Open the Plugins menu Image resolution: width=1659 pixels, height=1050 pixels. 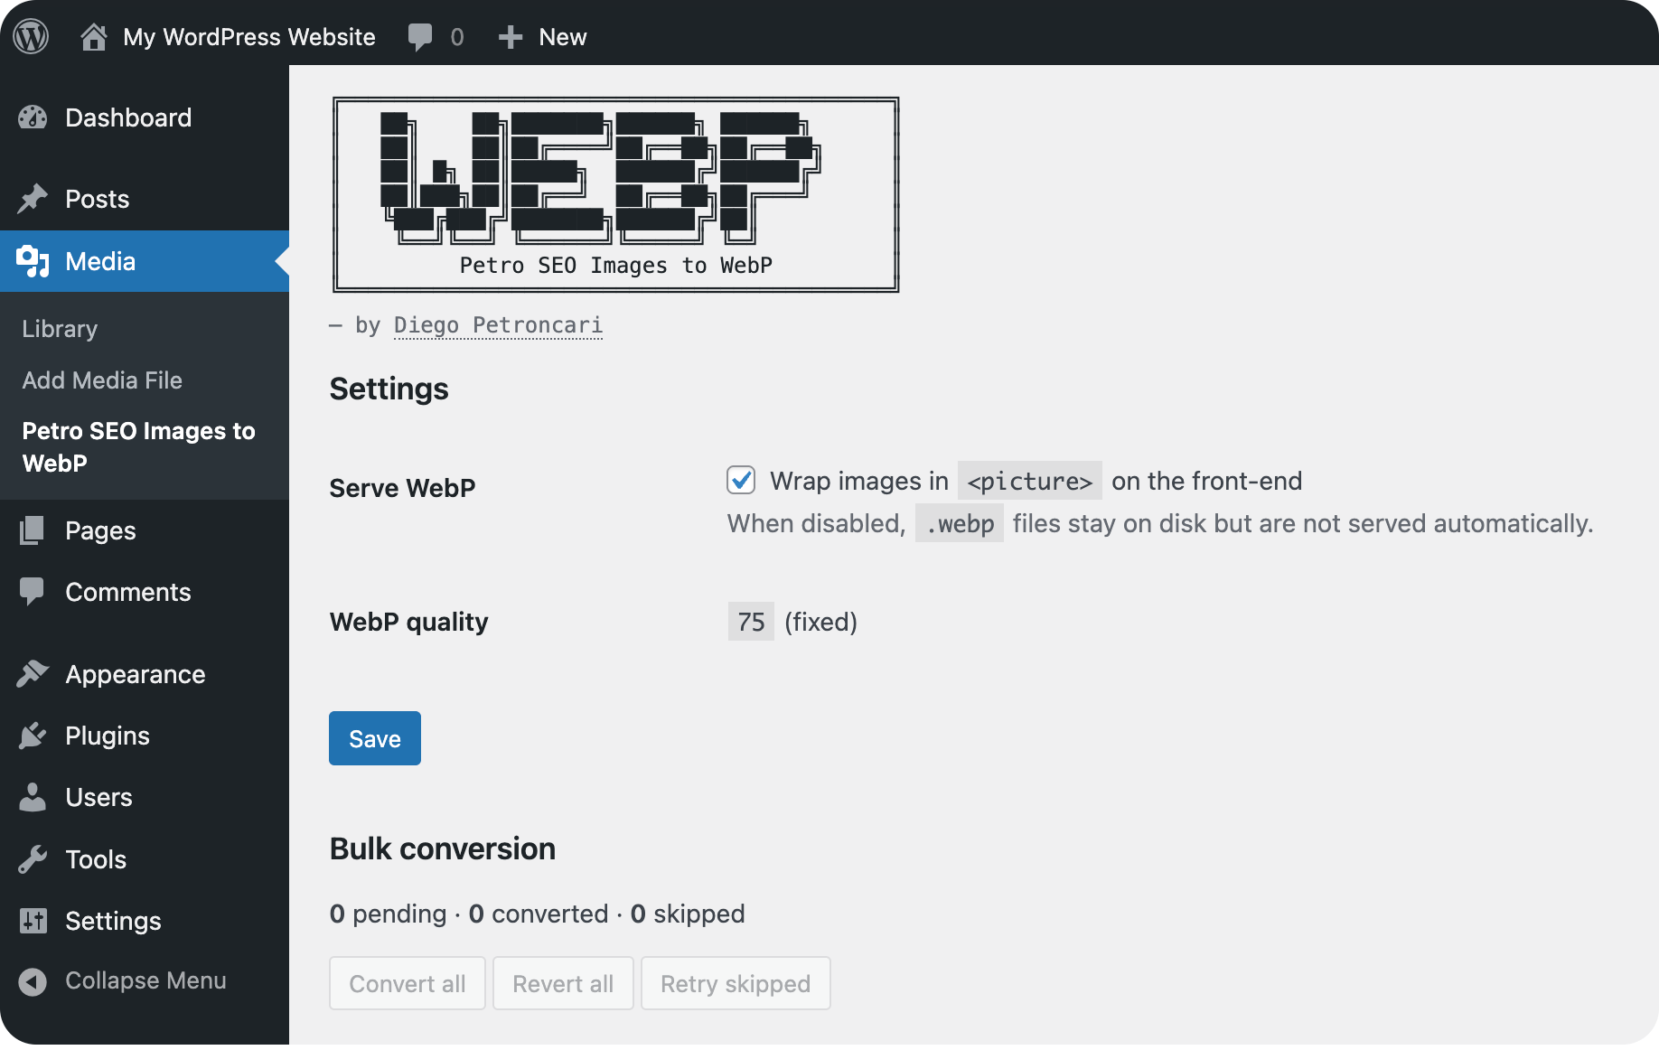pyautogui.click(x=108, y=736)
